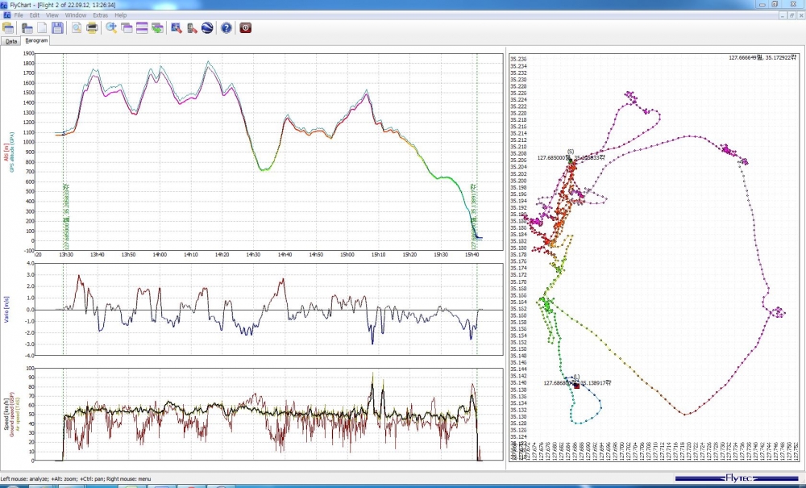Viewport: 806px width, 488px height.
Task: Tile windows with the purple stacked icon
Action: [x=142, y=27]
